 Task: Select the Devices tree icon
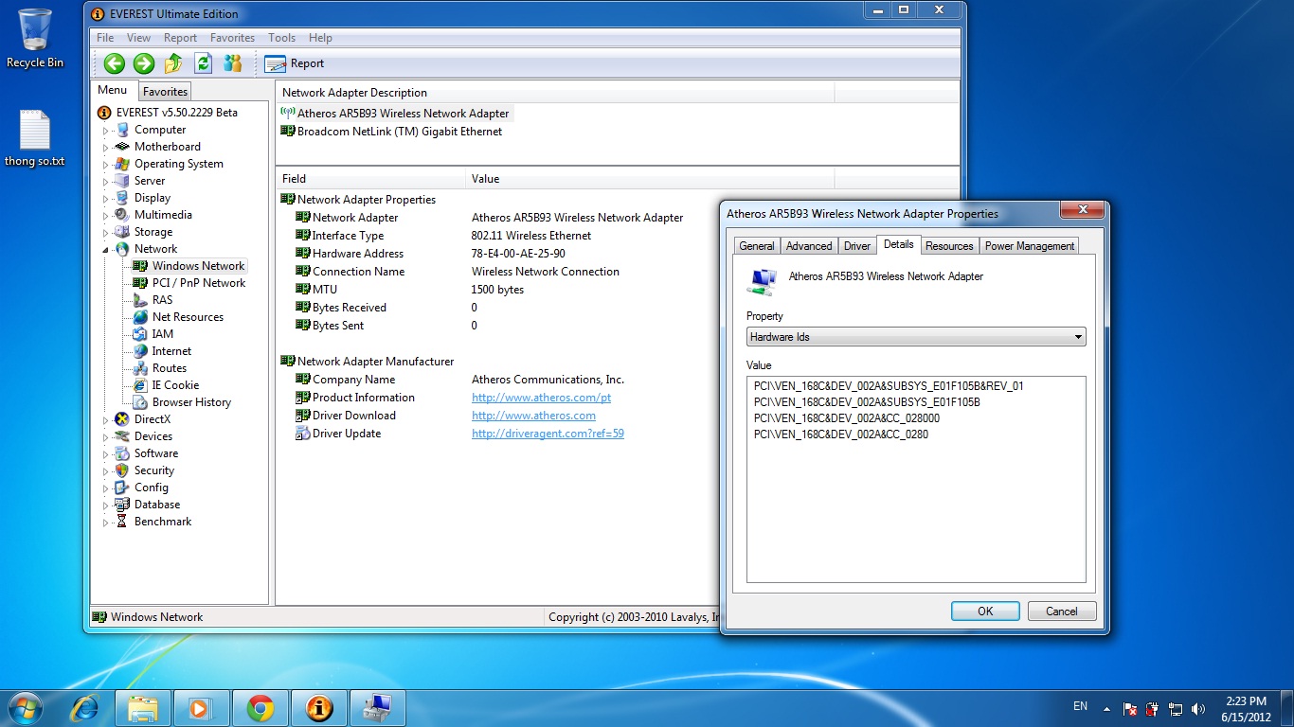(x=122, y=436)
